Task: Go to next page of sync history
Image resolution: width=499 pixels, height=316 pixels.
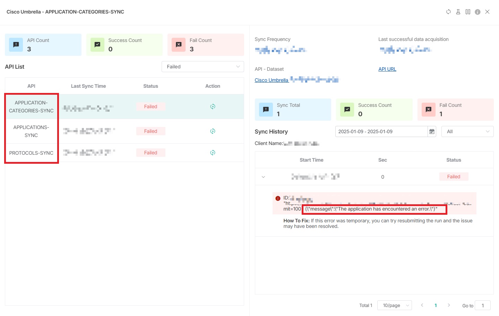Action: point(449,305)
